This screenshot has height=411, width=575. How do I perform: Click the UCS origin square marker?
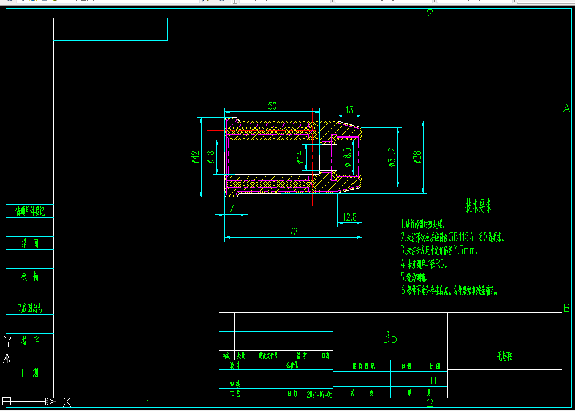pos(7,401)
